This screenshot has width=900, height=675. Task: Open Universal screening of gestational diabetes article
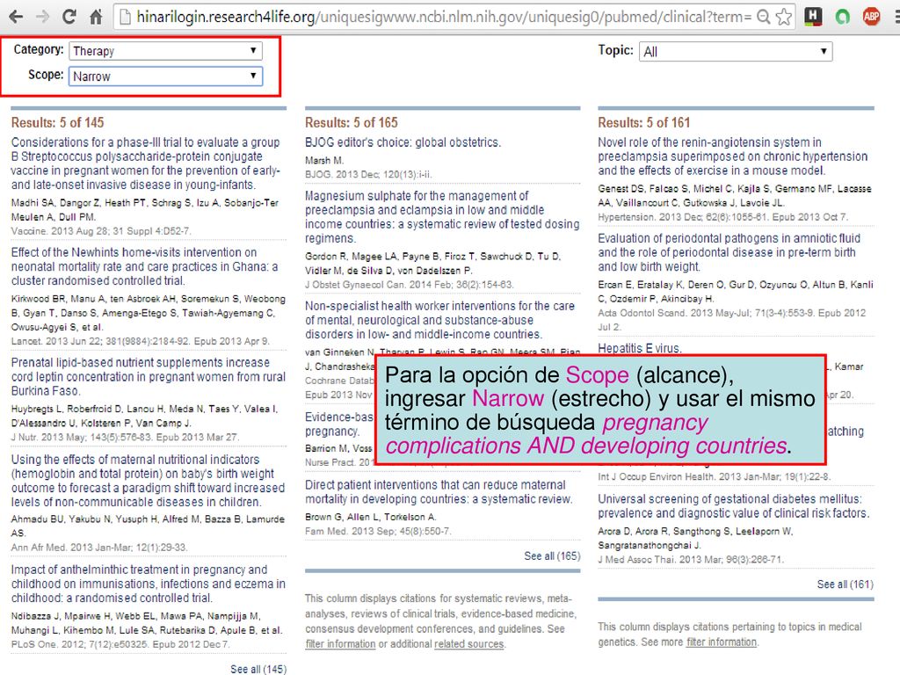[734, 506]
